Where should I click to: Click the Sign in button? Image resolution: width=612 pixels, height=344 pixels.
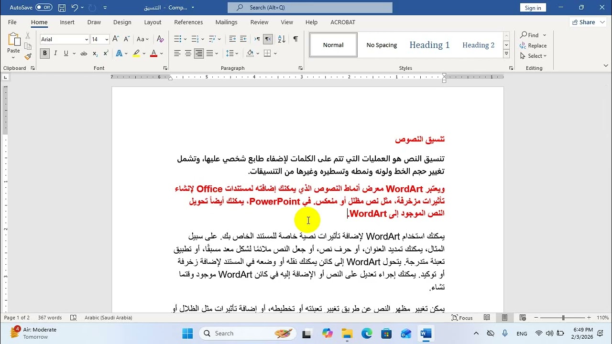pyautogui.click(x=533, y=8)
